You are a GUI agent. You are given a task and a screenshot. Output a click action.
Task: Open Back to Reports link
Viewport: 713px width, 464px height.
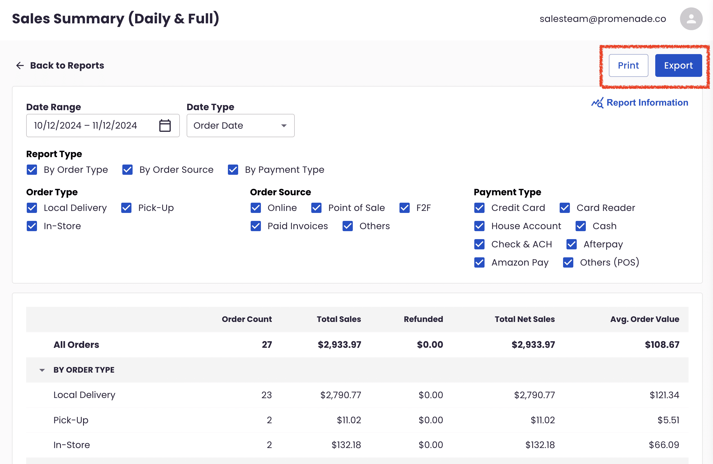[x=67, y=65]
